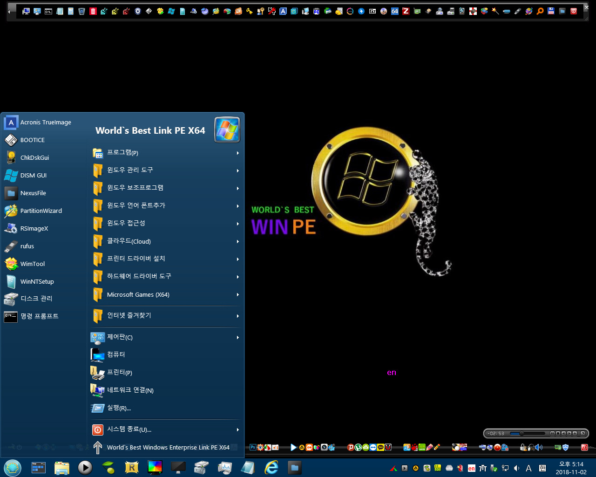Open 프린터(P) from Start menu

tap(166, 373)
